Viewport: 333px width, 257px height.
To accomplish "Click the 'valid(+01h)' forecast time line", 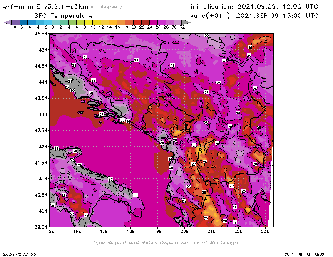I will tap(254, 15).
